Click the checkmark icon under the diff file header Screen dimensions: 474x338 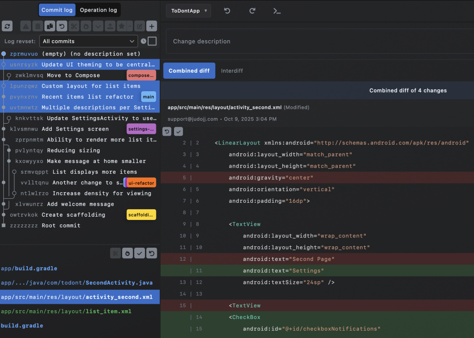pos(178,131)
